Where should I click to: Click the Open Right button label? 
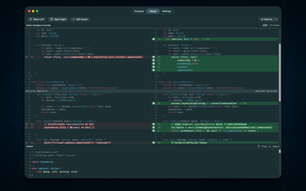(60, 19)
